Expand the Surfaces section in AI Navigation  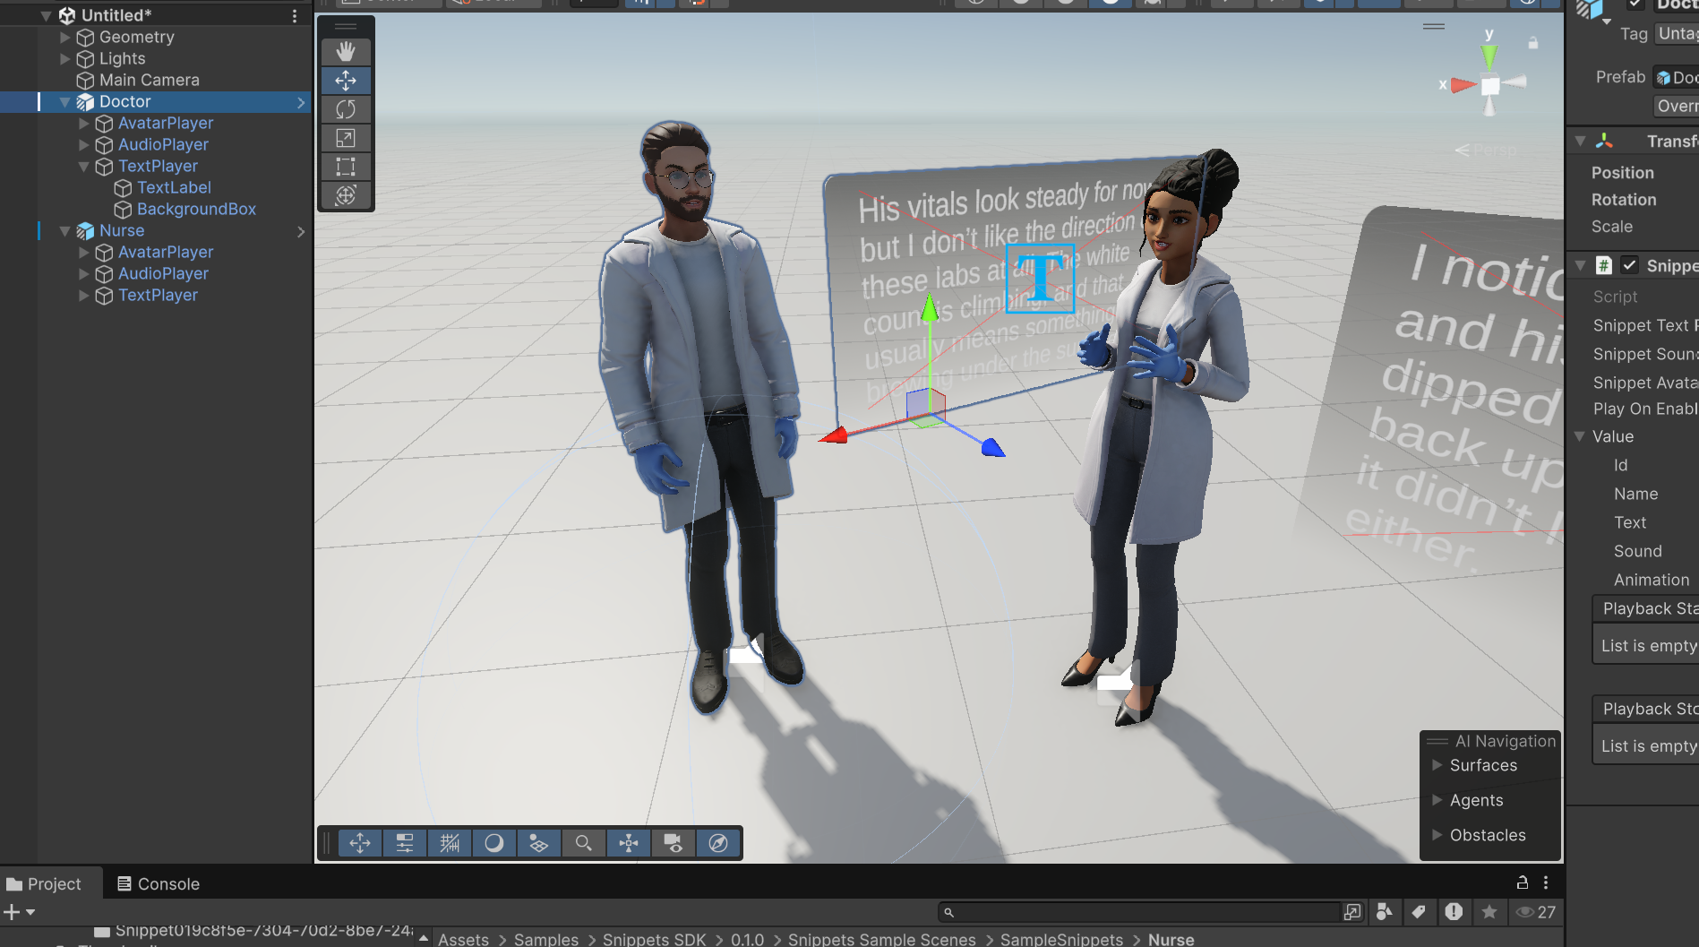pos(1437,765)
